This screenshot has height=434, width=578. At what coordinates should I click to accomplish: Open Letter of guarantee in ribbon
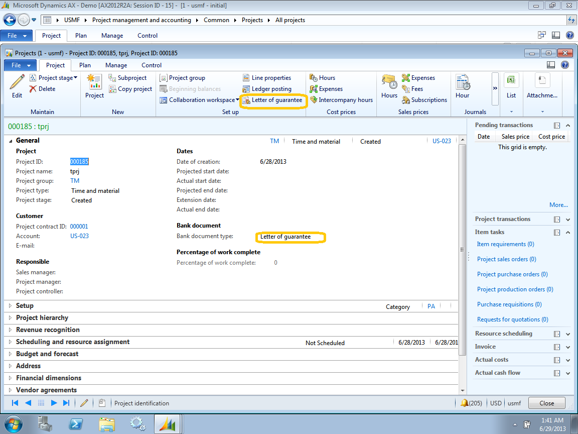(272, 100)
